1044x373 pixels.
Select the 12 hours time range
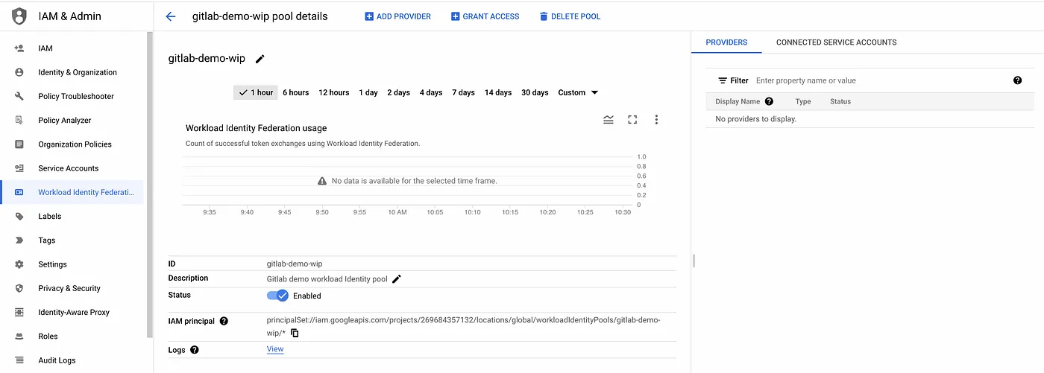pyautogui.click(x=333, y=92)
